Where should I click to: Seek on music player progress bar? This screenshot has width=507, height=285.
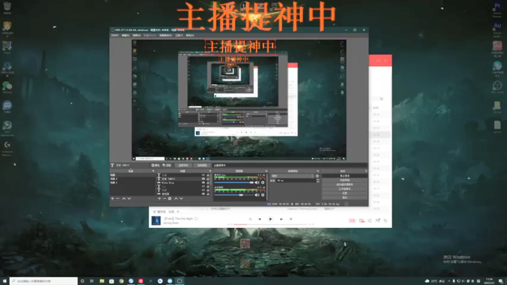[270, 224]
